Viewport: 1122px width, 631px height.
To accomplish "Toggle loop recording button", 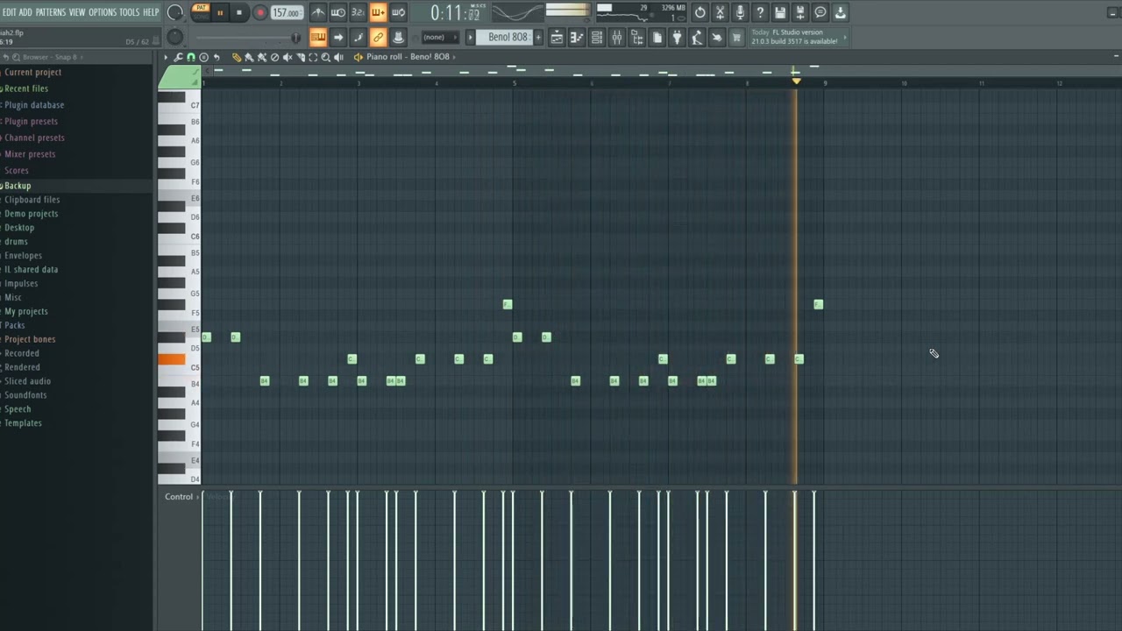I will click(x=399, y=12).
